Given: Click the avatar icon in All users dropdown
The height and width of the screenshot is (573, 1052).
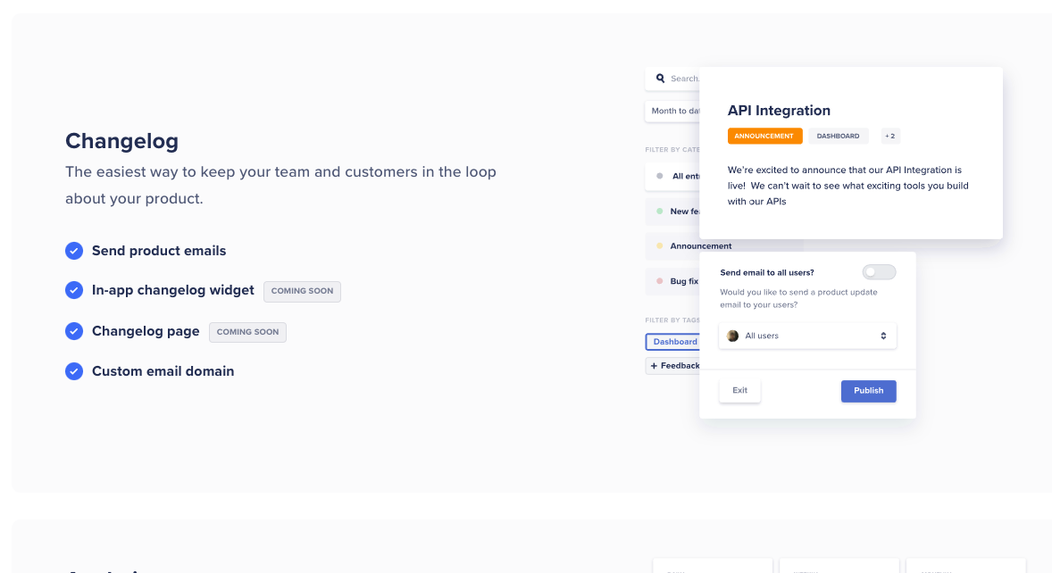Looking at the screenshot, I should [x=732, y=336].
